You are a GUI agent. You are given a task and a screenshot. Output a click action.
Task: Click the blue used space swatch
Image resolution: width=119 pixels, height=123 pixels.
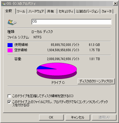coord(10,45)
